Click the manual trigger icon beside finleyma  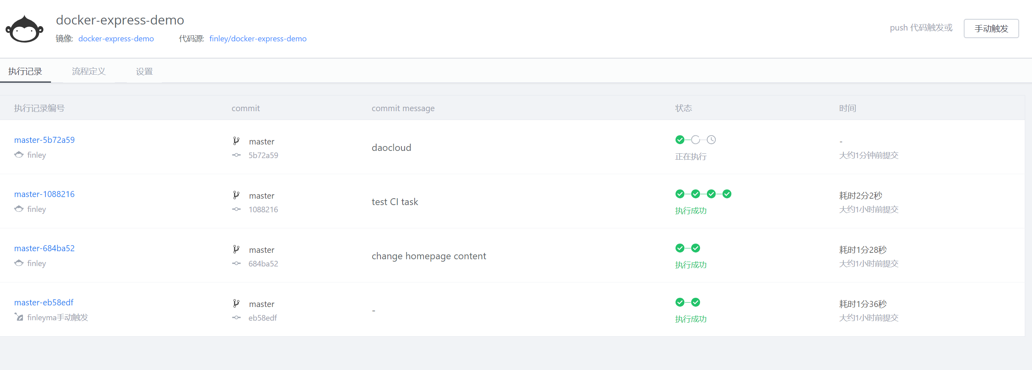[19, 317]
